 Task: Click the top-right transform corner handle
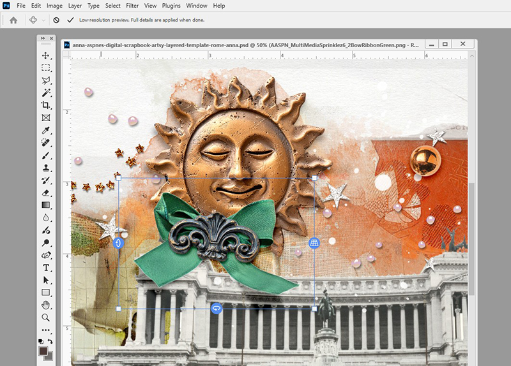[314, 178]
